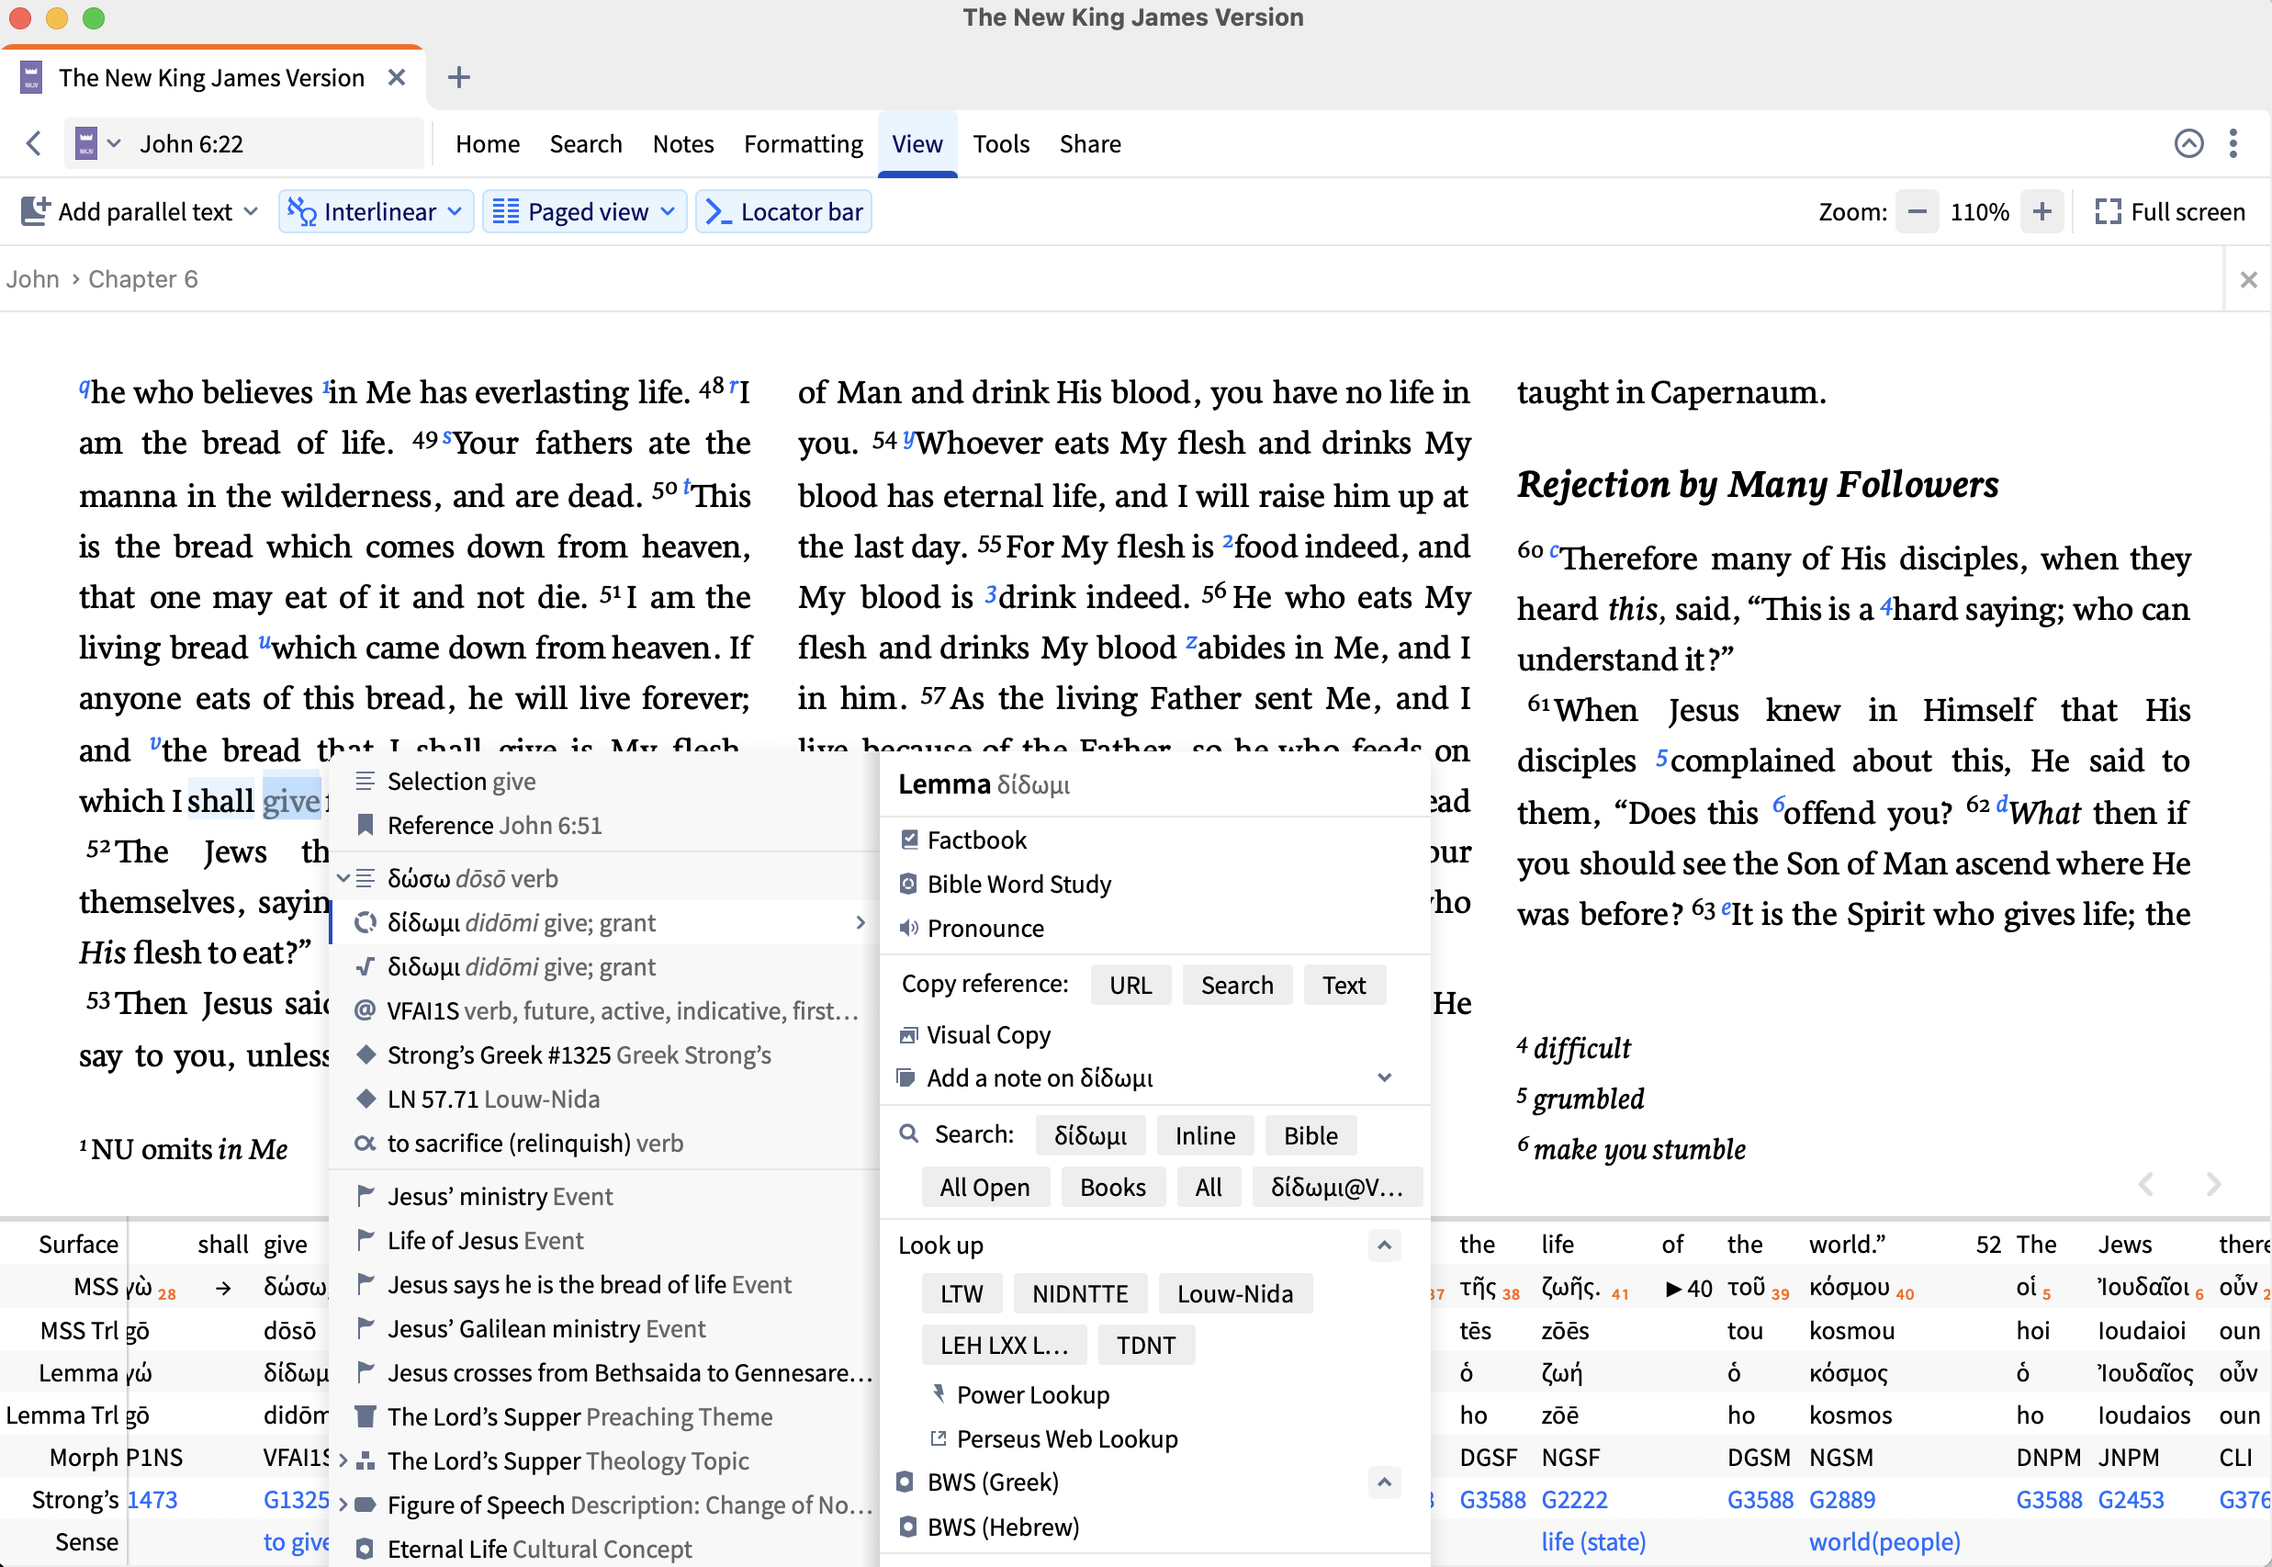Expand the Add a note options
This screenshot has height=1567, width=2272.
coord(1384,1078)
